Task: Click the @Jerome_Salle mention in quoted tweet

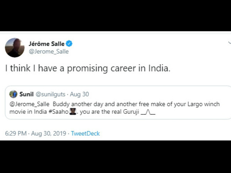Action: pyautogui.click(x=30, y=104)
